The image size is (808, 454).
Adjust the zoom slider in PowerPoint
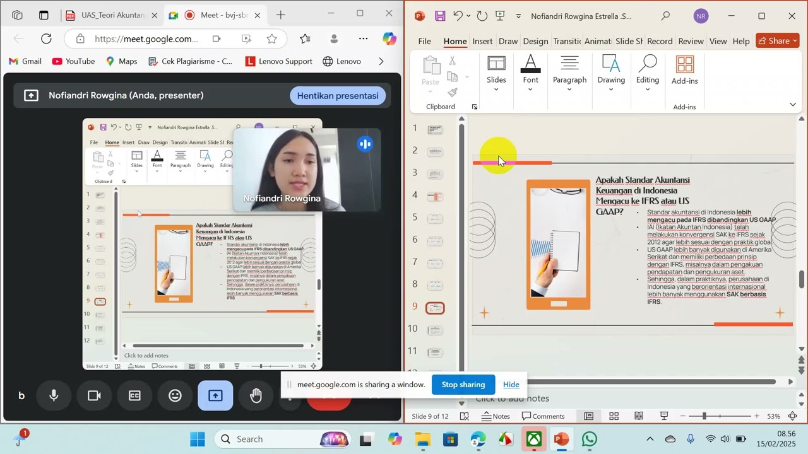point(704,416)
